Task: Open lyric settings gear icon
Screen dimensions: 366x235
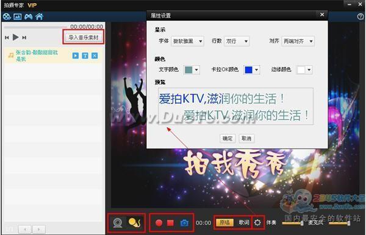Action: point(257,223)
